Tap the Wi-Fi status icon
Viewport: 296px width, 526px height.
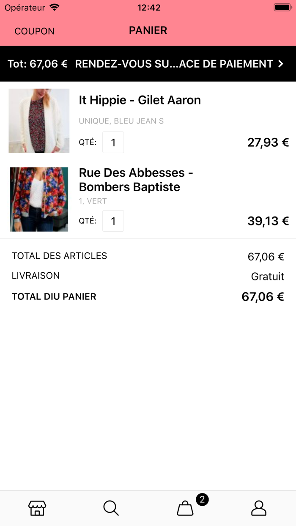[x=55, y=8]
